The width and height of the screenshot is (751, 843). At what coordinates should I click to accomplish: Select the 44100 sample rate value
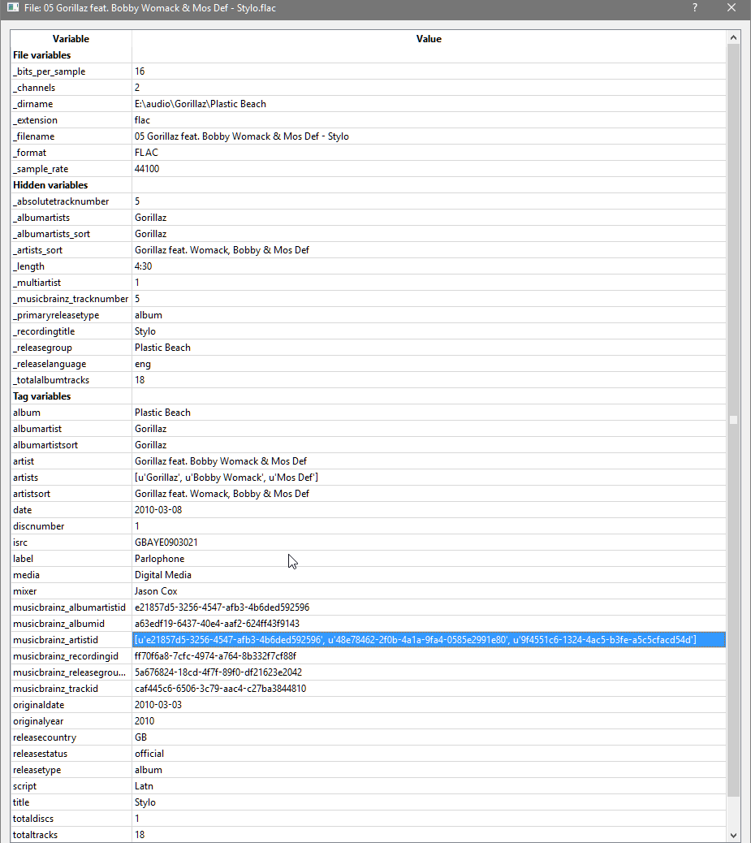click(x=147, y=169)
